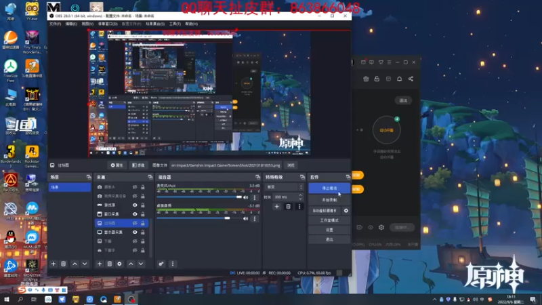Click settings gear in the right streaming window
Screen dimensions: 542x305
click(381, 228)
